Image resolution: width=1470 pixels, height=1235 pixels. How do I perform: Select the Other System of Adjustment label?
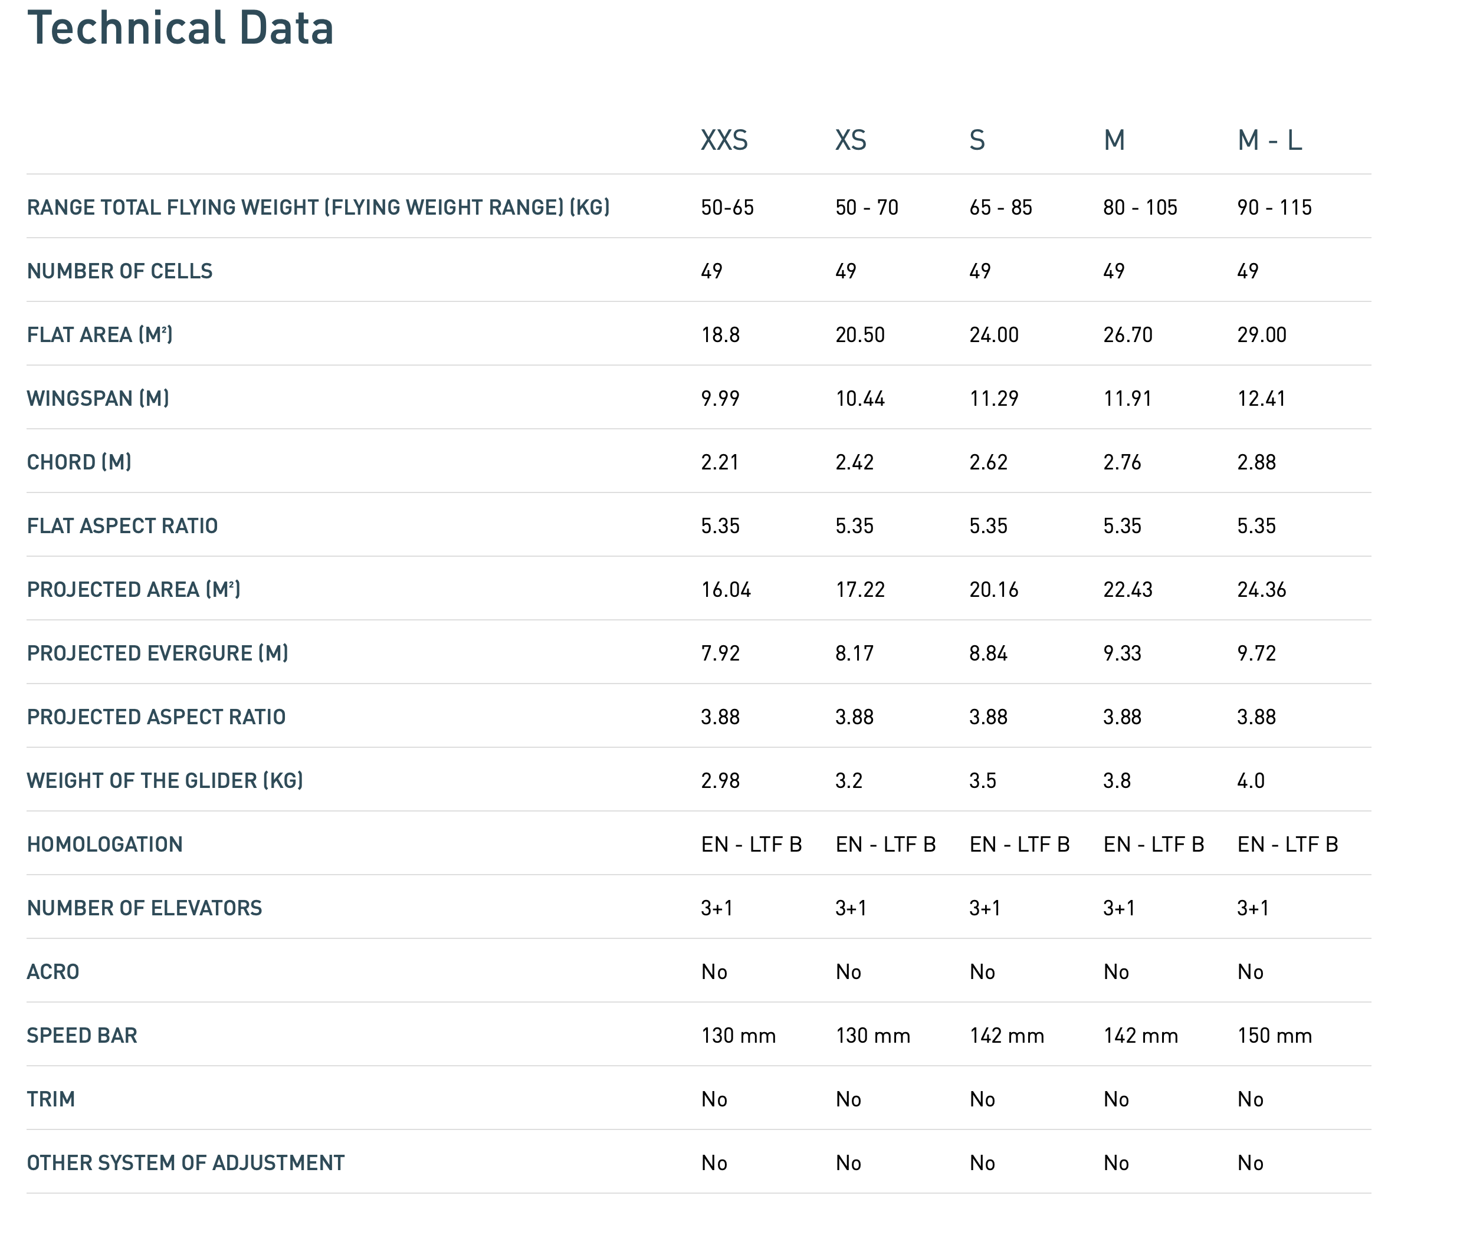[186, 1163]
